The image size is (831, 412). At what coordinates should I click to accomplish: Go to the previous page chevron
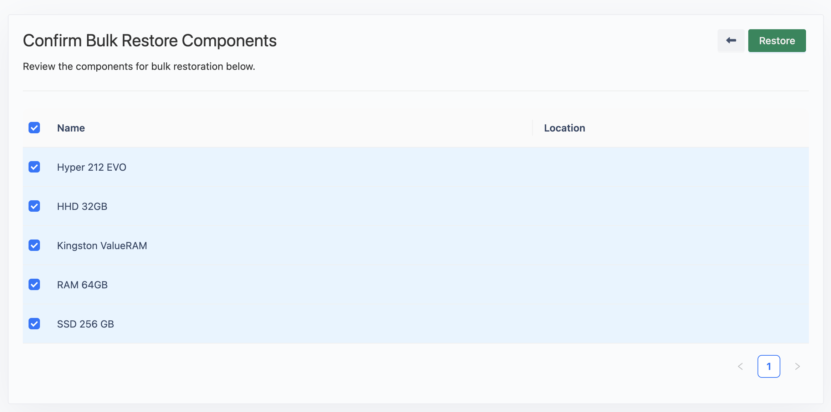[x=740, y=366]
